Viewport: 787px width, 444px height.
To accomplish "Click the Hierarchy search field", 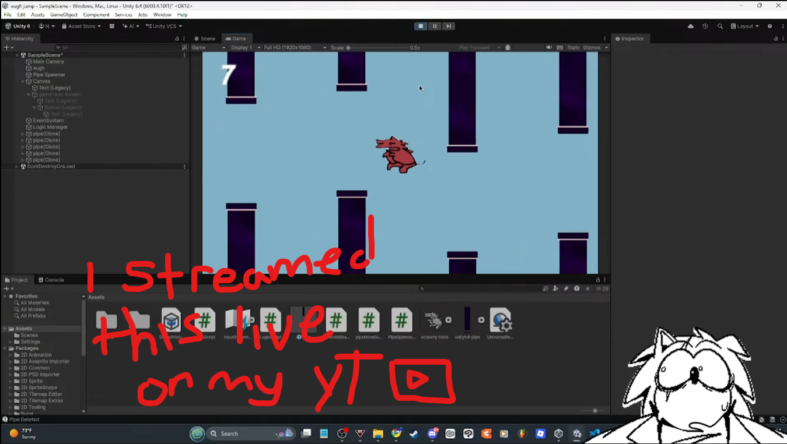I will pyautogui.click(x=118, y=48).
